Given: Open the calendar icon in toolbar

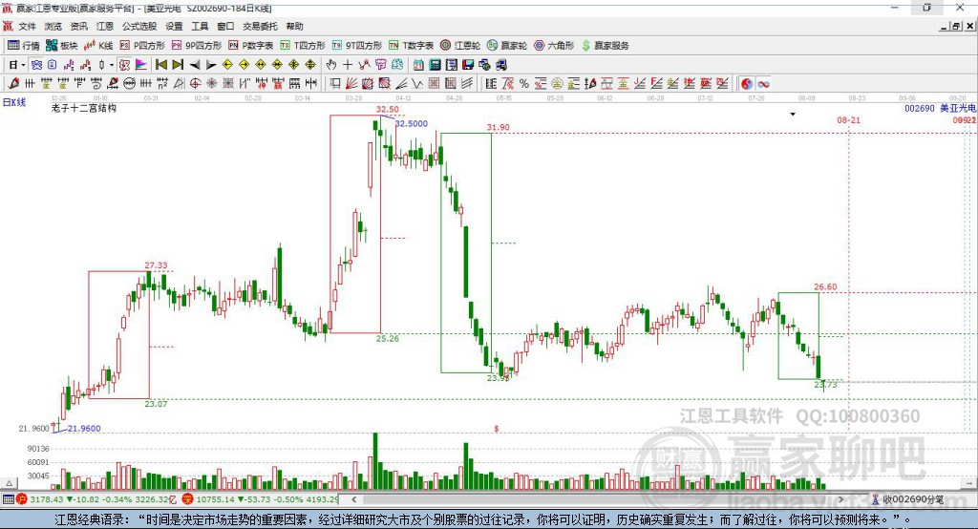Looking at the screenshot, I should pyautogui.click(x=418, y=65).
